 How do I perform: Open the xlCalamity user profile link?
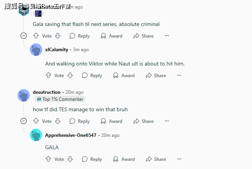coord(57,50)
